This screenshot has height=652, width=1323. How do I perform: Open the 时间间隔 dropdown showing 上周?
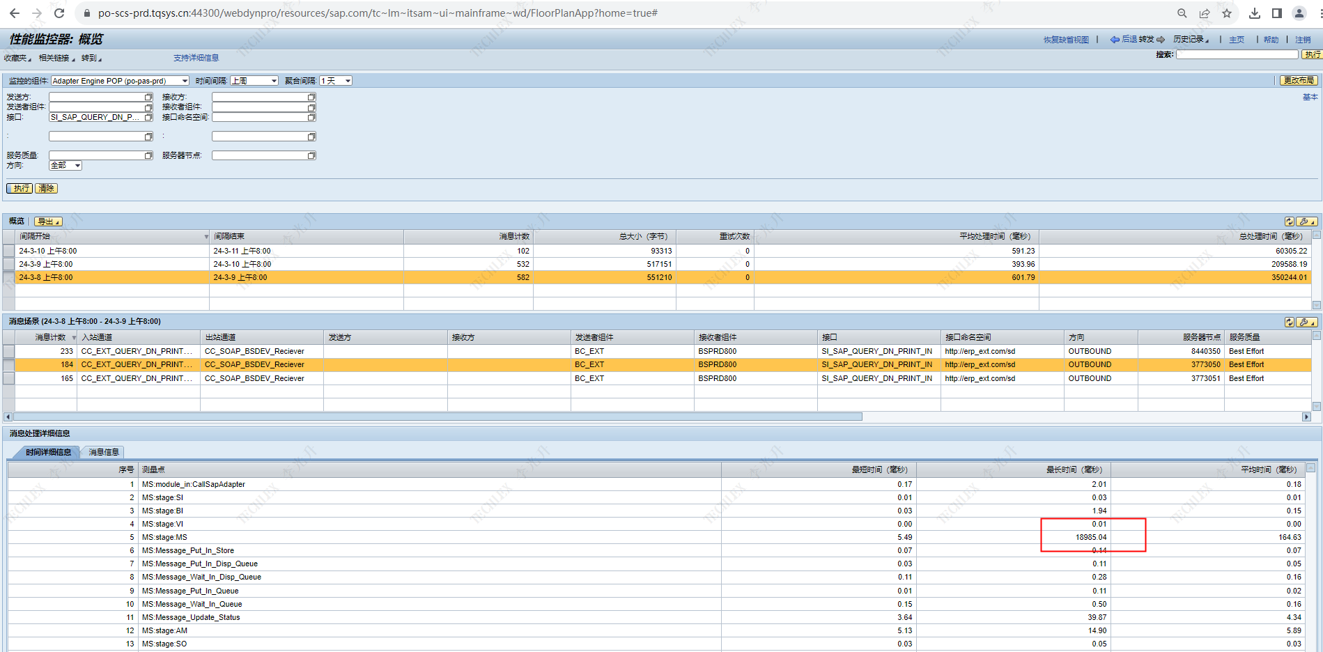(x=254, y=81)
